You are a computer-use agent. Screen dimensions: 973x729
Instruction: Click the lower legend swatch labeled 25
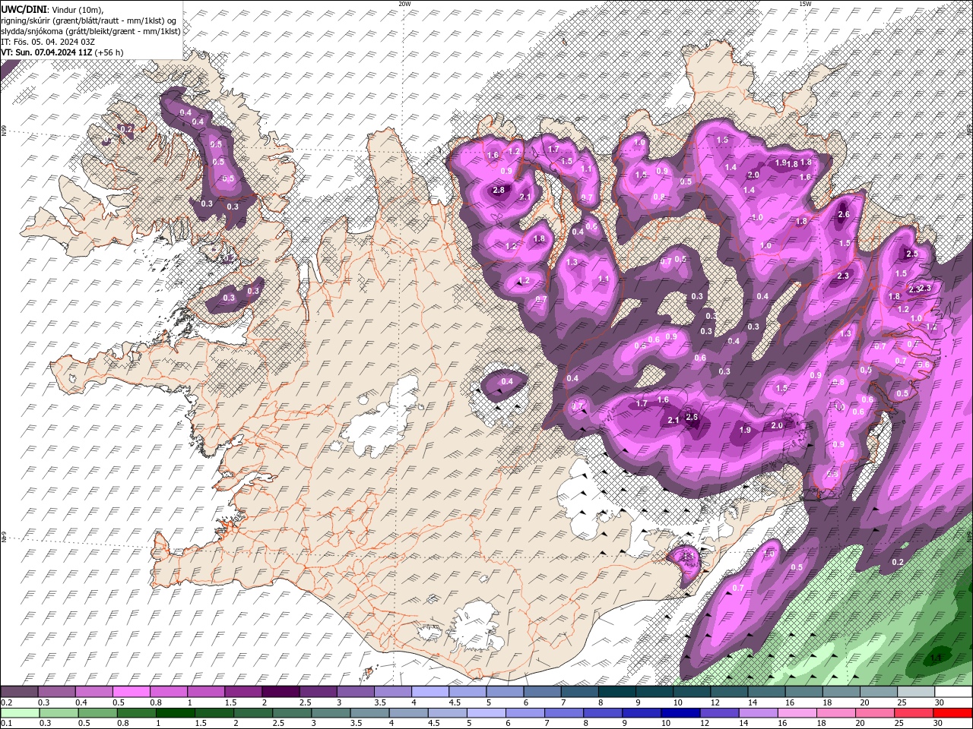pyautogui.click(x=914, y=713)
